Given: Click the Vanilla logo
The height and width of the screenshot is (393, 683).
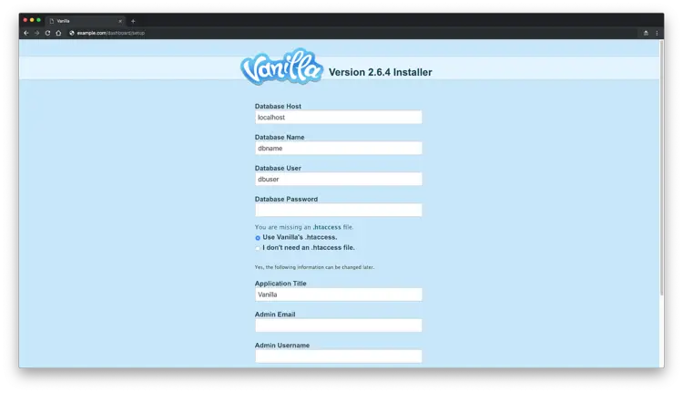Looking at the screenshot, I should coord(281,67).
